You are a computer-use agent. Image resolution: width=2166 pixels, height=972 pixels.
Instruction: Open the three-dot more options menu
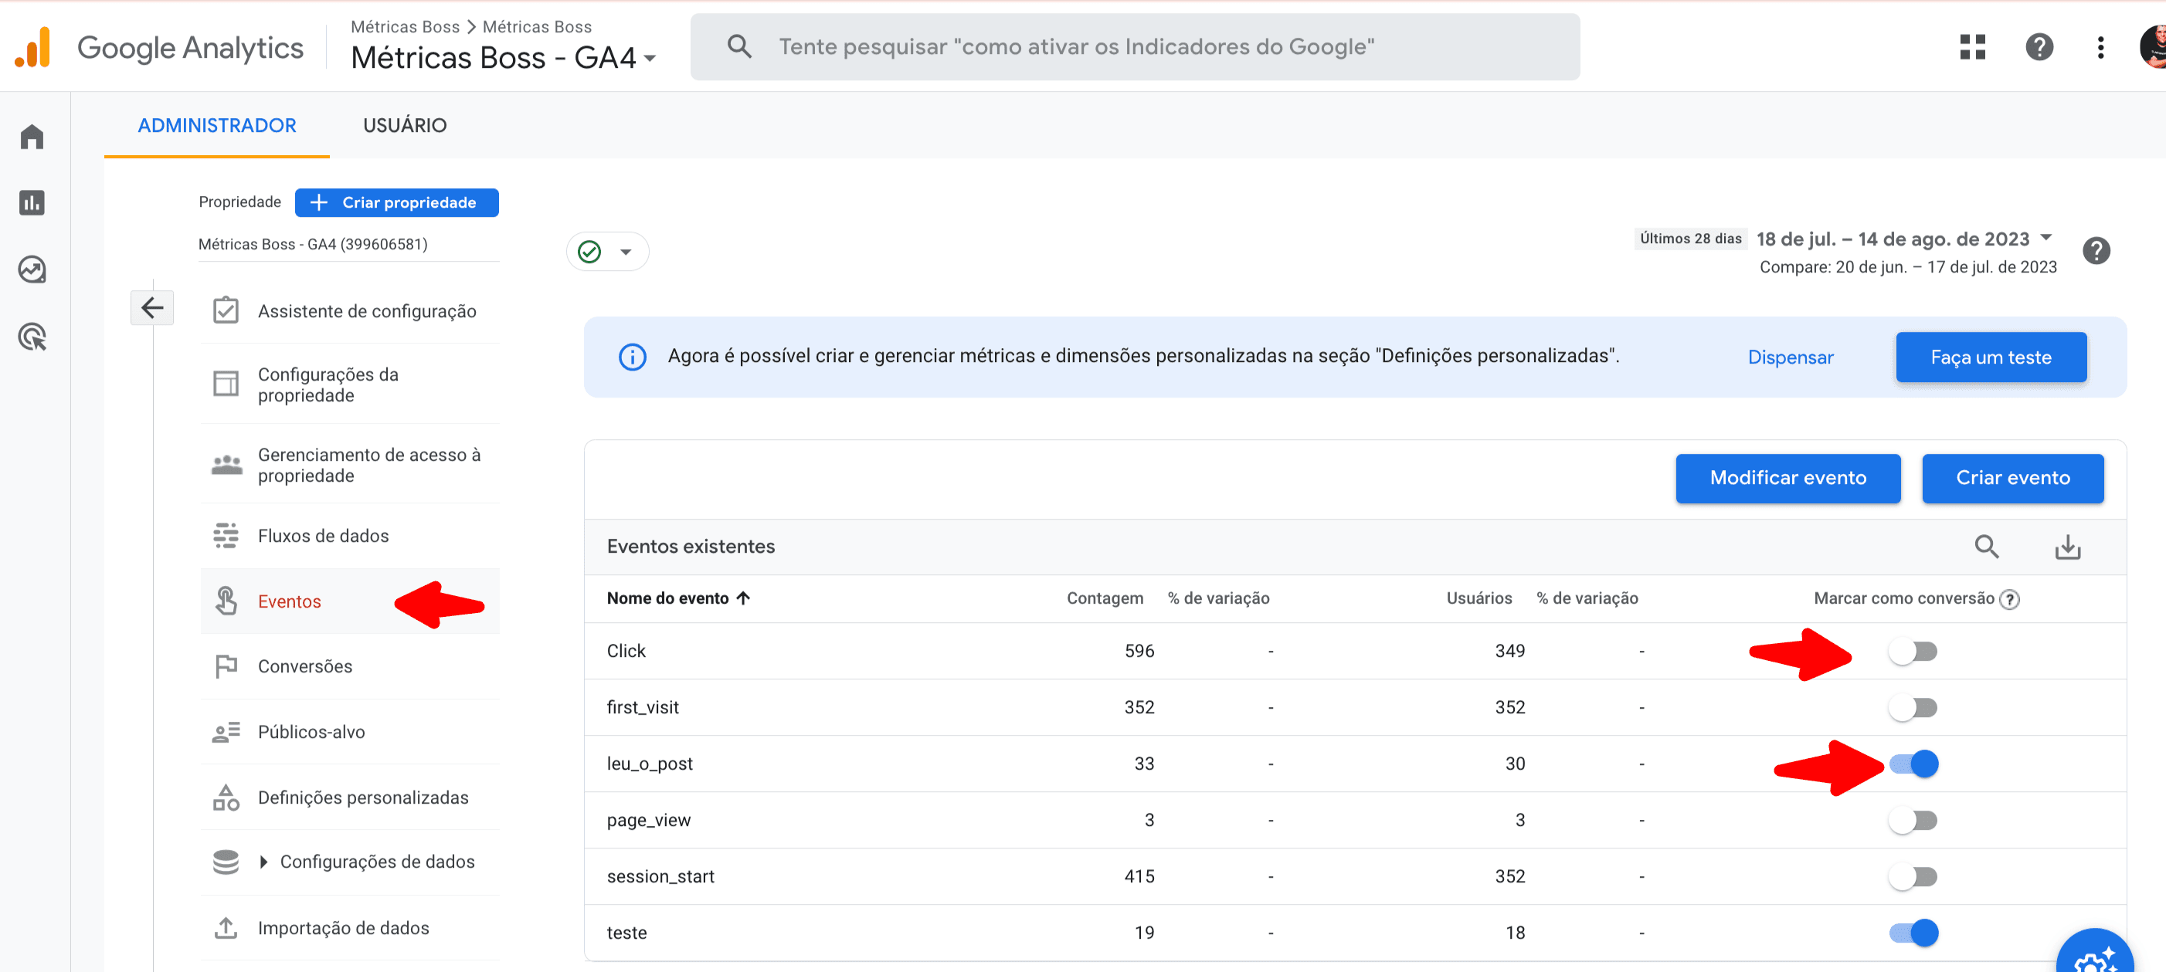(x=2100, y=47)
